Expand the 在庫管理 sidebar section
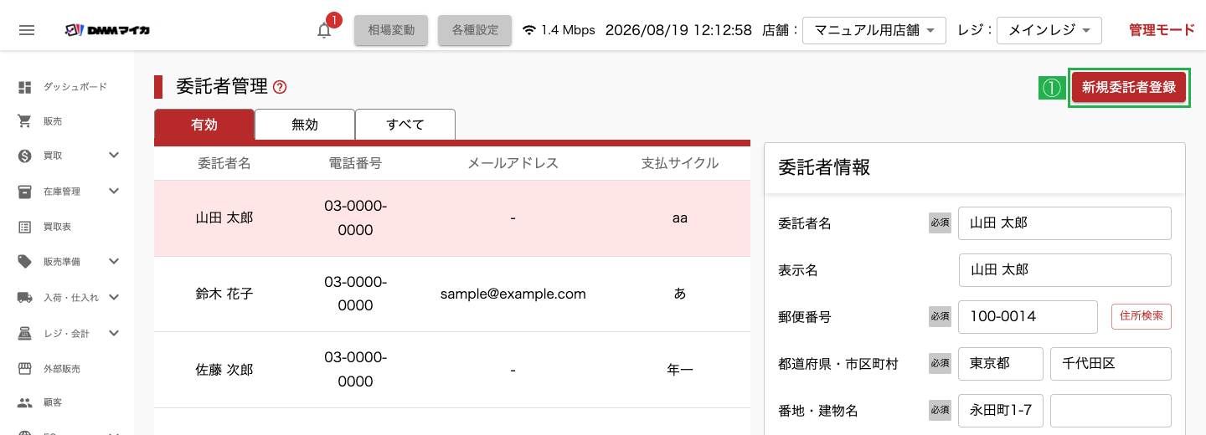Screen dimensions: 1206x435 [x=114, y=191]
